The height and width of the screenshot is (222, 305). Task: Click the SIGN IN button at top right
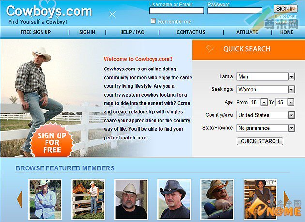(286, 9)
